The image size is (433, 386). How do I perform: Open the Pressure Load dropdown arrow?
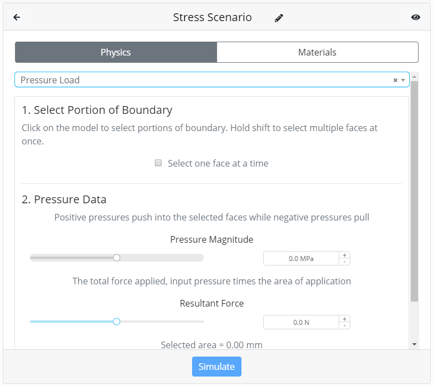(x=403, y=80)
